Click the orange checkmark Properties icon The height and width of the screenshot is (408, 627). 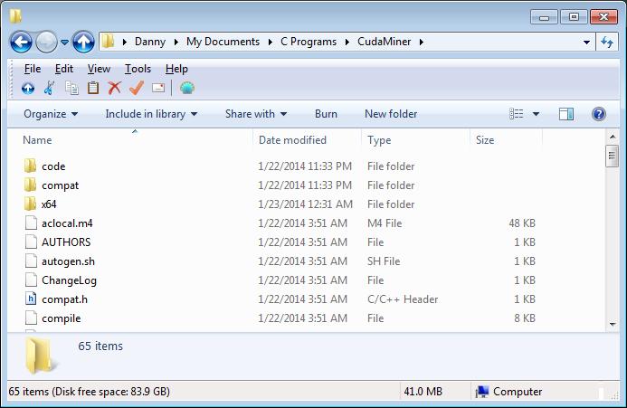tap(137, 88)
